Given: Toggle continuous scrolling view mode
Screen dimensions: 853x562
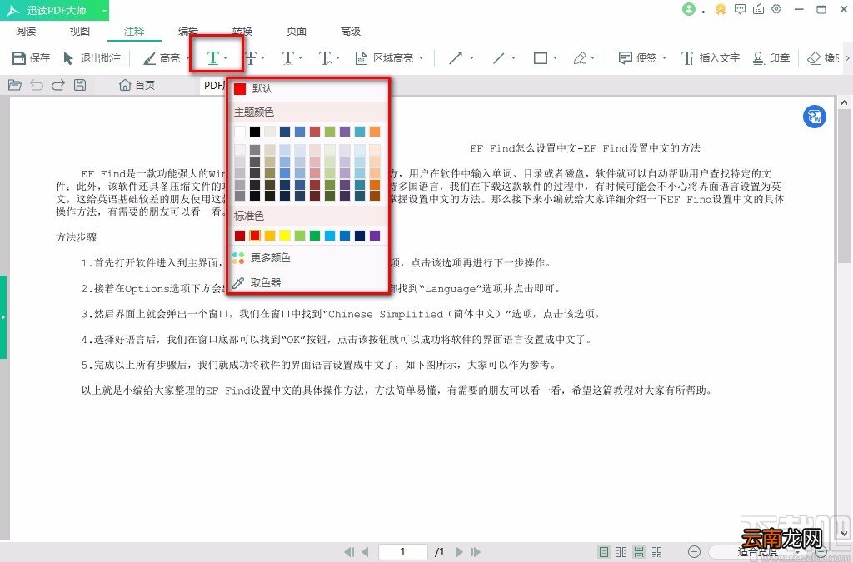Looking at the screenshot, I should tap(639, 552).
